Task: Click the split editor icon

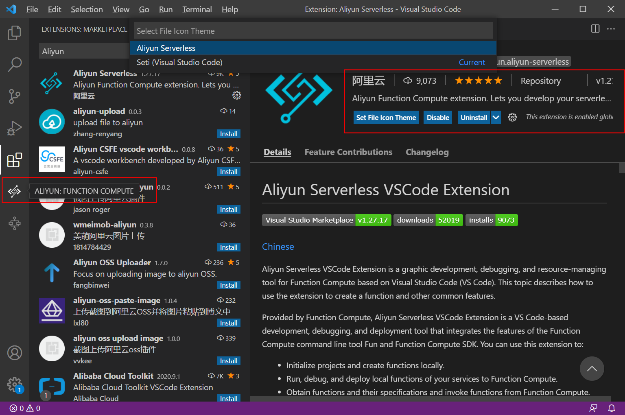Action: [x=595, y=28]
